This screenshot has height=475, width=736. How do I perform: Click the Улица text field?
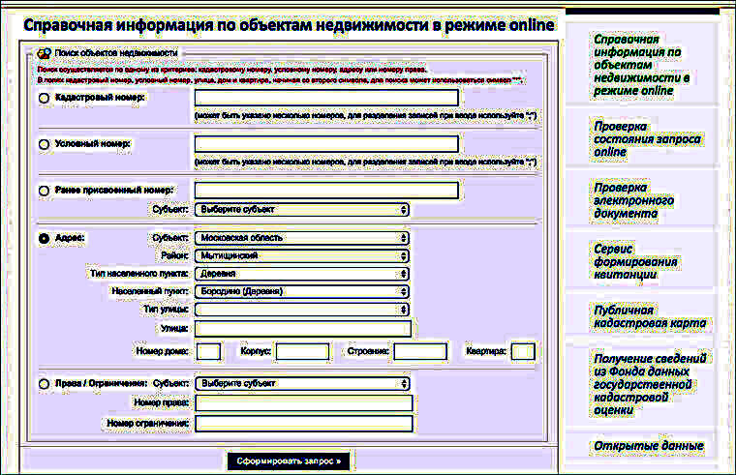click(x=303, y=329)
